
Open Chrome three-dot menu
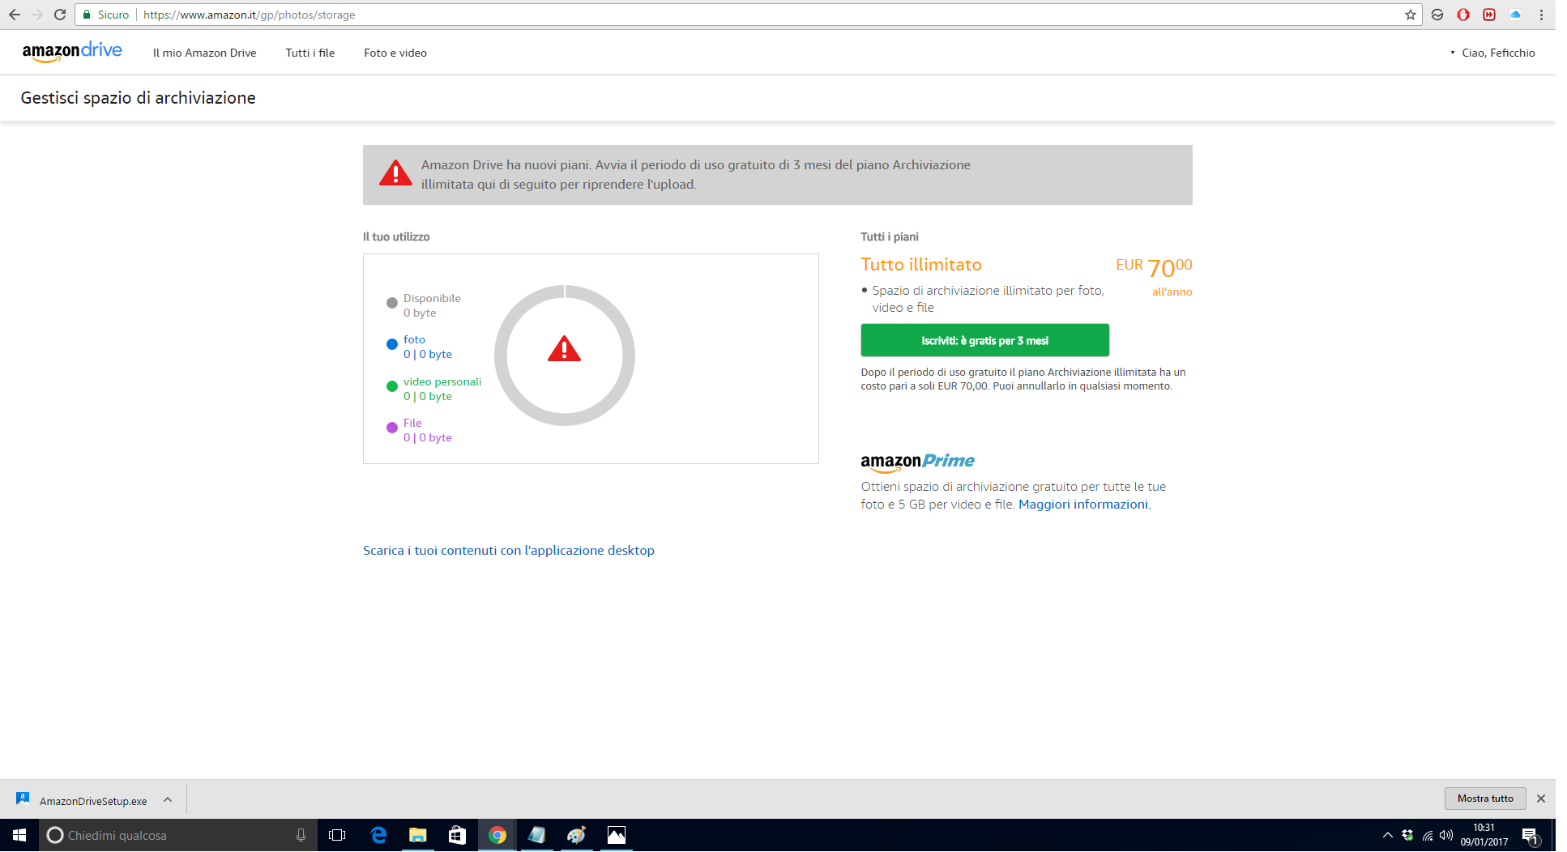pos(1541,15)
